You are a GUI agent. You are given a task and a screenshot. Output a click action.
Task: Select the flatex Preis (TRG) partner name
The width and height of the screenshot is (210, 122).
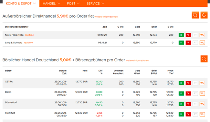click(14, 35)
